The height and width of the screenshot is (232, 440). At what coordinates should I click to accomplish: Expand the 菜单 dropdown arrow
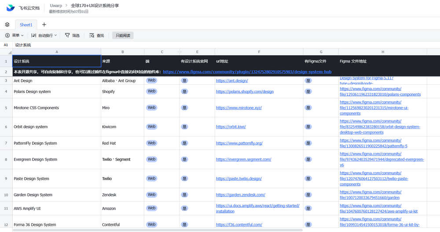[x=22, y=35]
